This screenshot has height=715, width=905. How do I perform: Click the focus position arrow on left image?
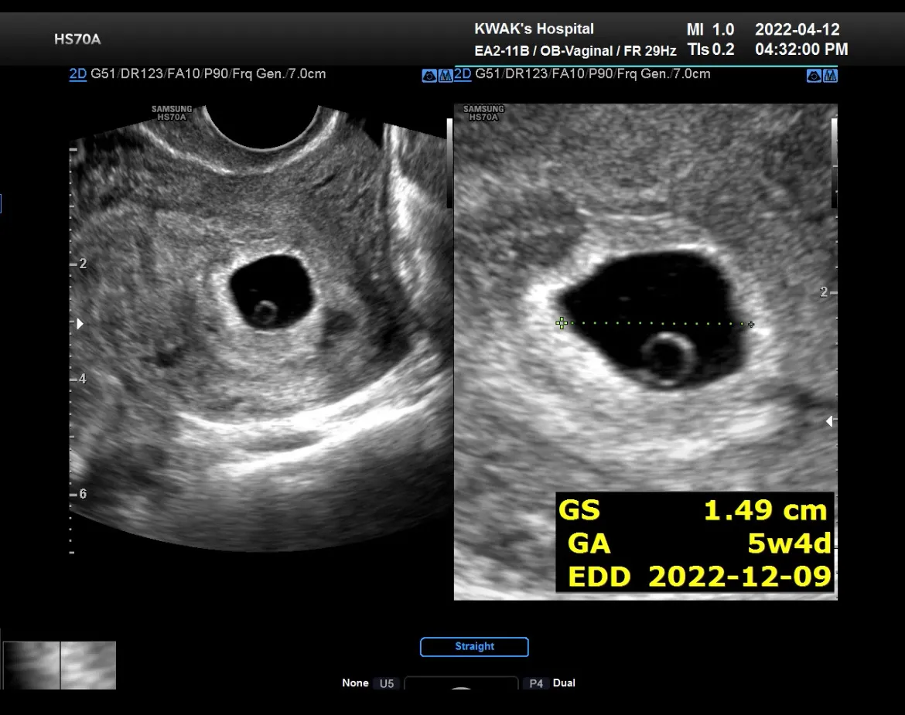[80, 324]
